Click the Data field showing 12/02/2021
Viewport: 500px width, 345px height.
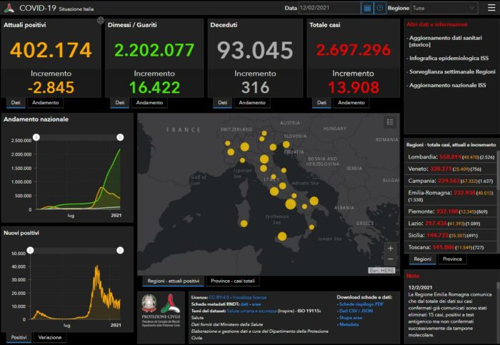pyautogui.click(x=329, y=8)
